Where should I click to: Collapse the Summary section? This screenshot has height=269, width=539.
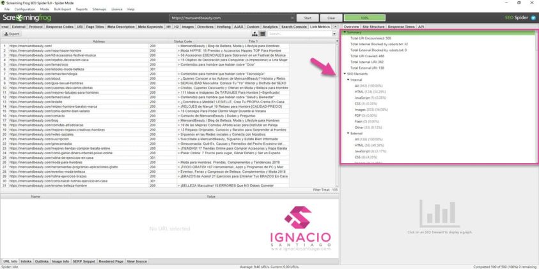coord(345,33)
